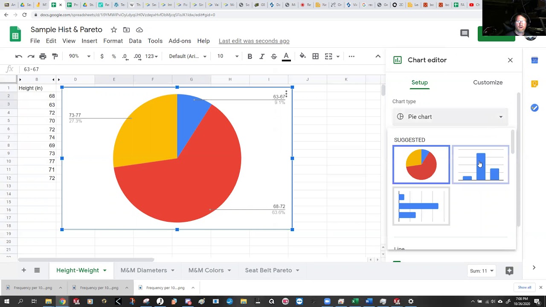Open the Sum: 11 dropdown
546x307 pixels.
[x=482, y=271]
